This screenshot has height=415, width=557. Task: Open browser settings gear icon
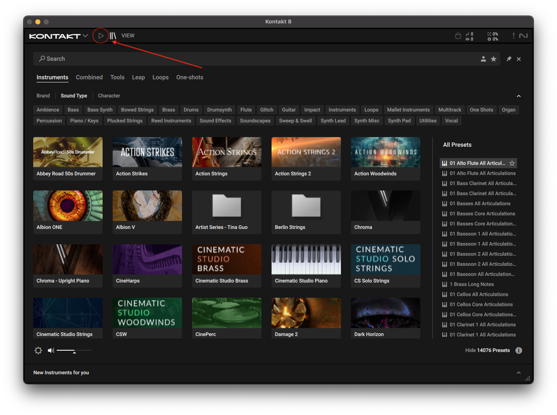click(38, 350)
